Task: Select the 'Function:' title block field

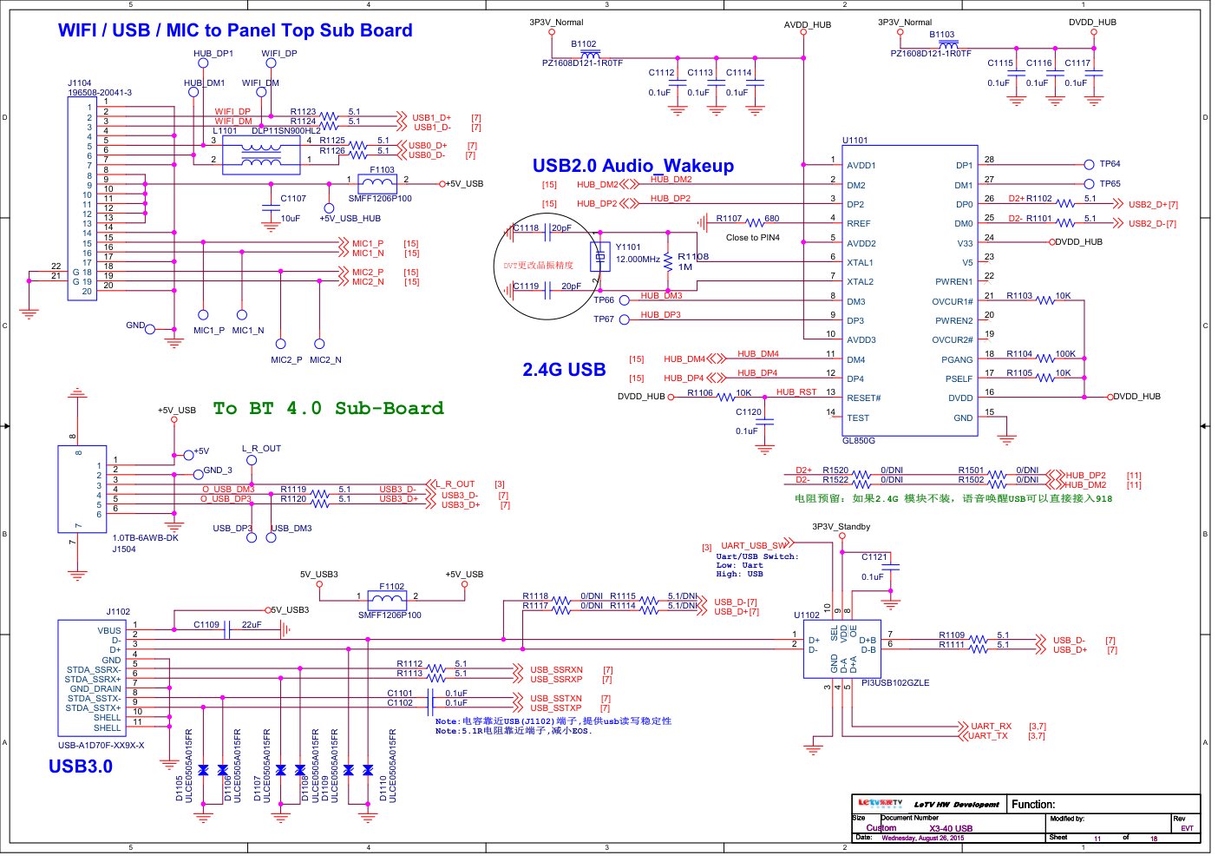Action: click(1033, 805)
